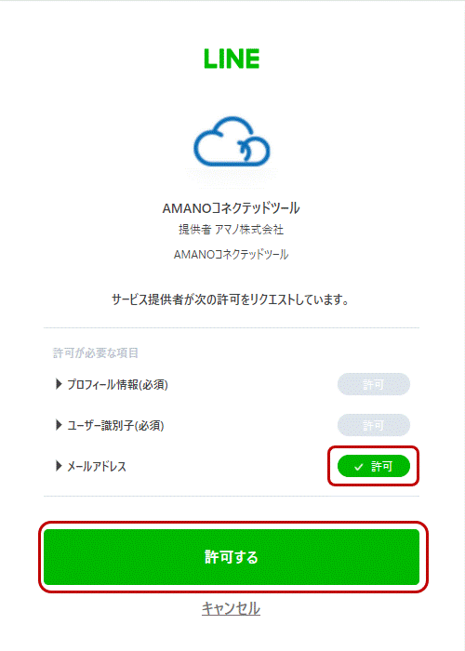Select the ユーザー識別子(必須) row label
The image size is (465, 651).
pos(116,426)
